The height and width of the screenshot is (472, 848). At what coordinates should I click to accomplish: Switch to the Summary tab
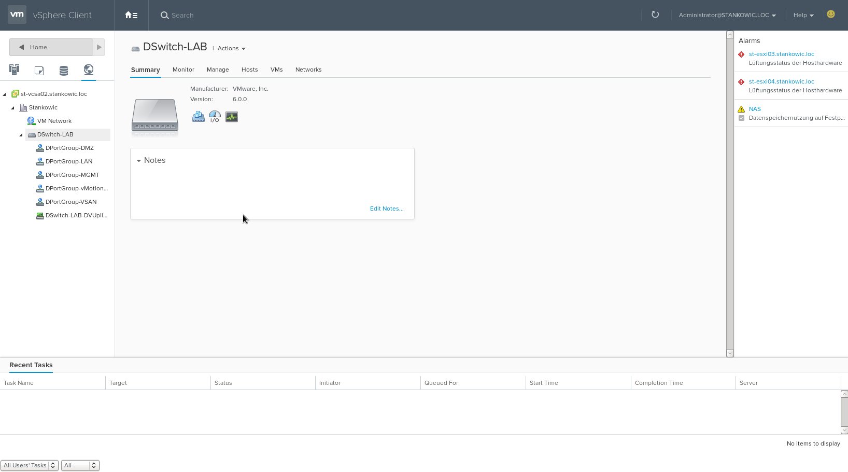(x=145, y=70)
